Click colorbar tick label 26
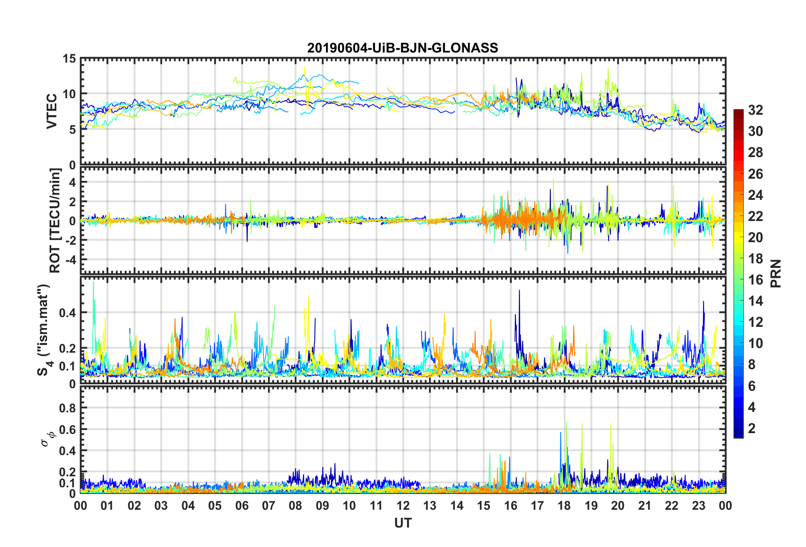Viewport: 806px width, 547px height. (x=756, y=174)
